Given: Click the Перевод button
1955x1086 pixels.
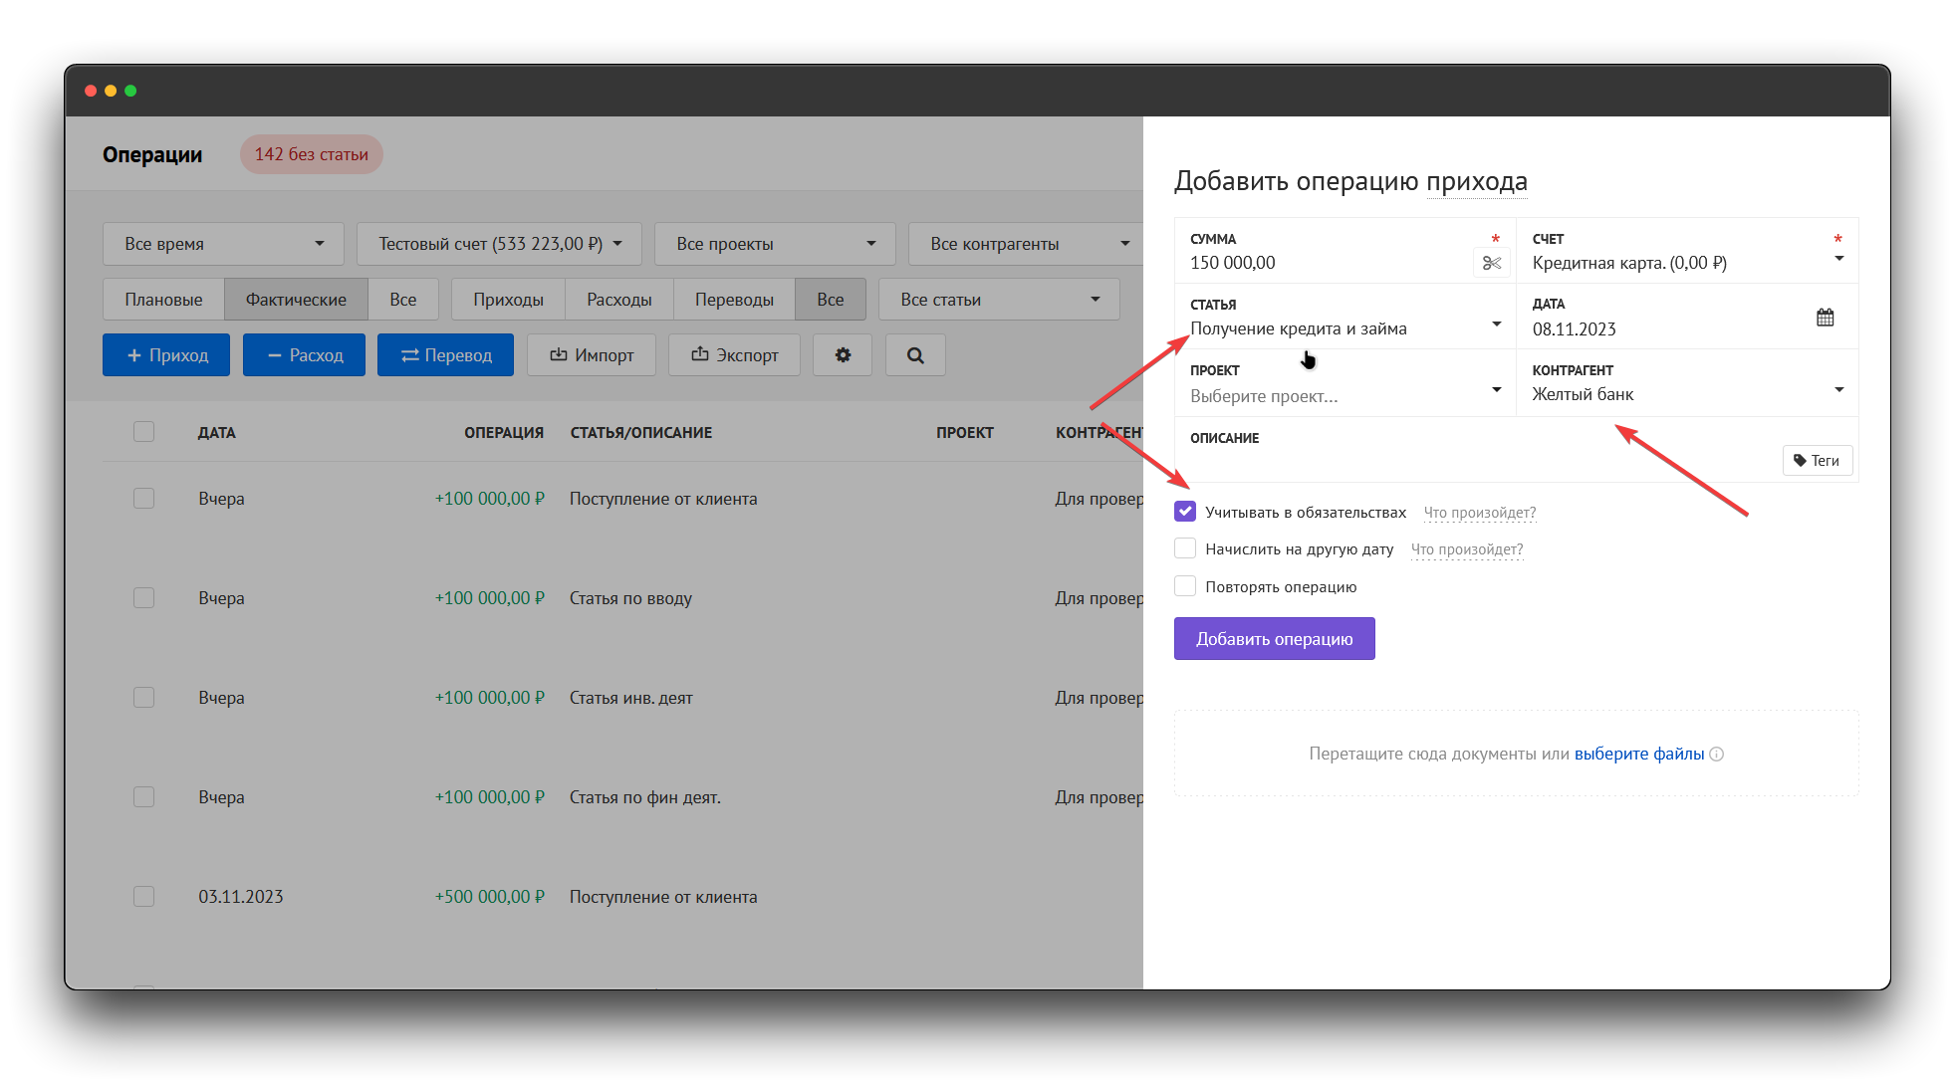Looking at the screenshot, I should [445, 355].
